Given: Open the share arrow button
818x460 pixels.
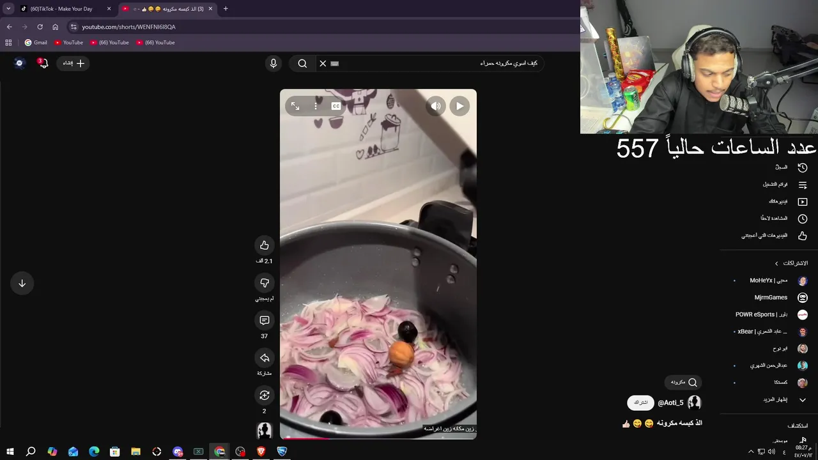Looking at the screenshot, I should [x=265, y=358].
